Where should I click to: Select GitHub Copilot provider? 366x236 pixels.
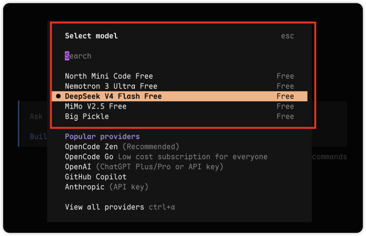[x=96, y=177]
